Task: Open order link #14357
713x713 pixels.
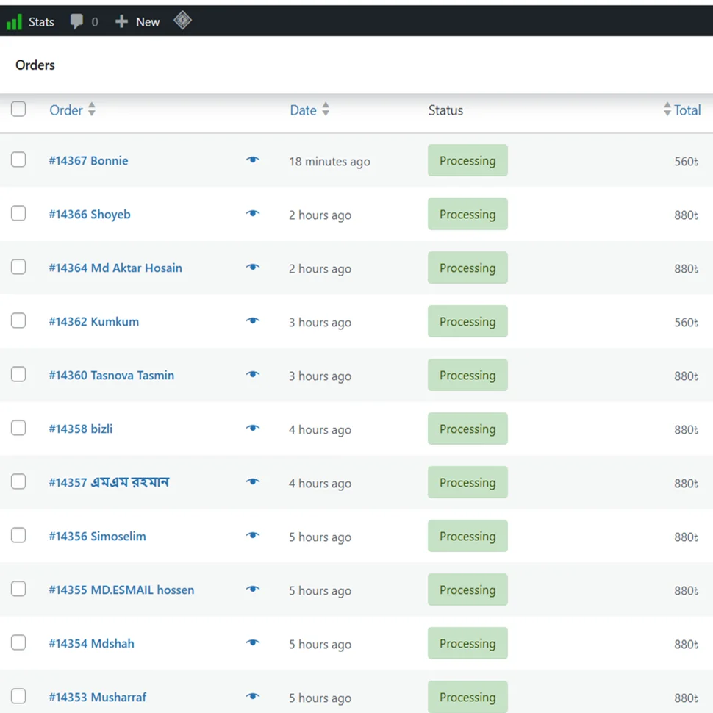Action: (109, 482)
